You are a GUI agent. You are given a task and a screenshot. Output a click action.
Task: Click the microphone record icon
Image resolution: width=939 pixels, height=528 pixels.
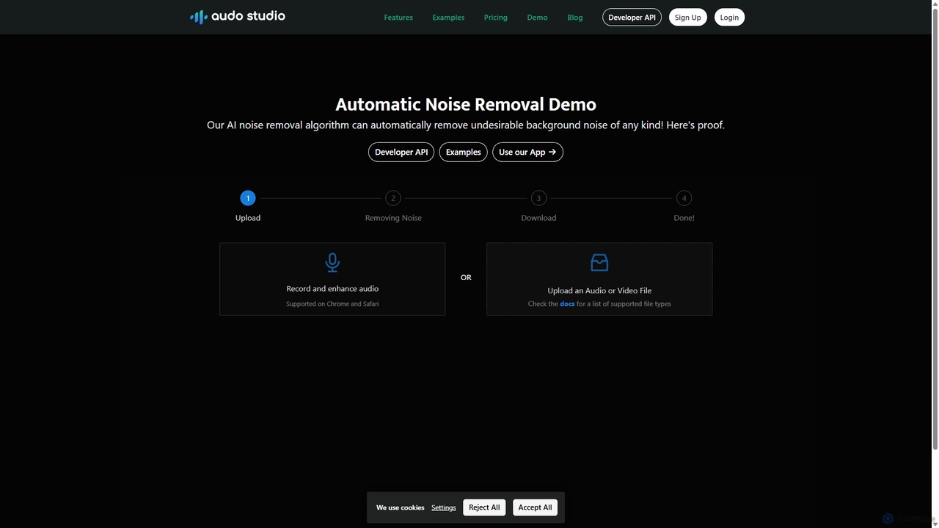pos(332,263)
